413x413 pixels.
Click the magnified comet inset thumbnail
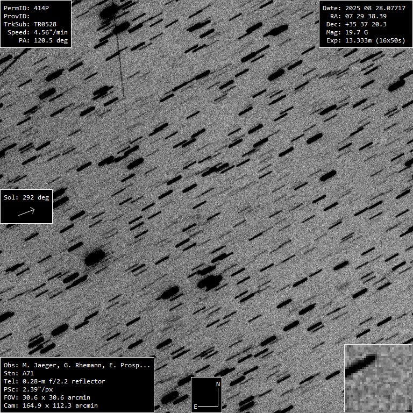pyautogui.click(x=379, y=379)
